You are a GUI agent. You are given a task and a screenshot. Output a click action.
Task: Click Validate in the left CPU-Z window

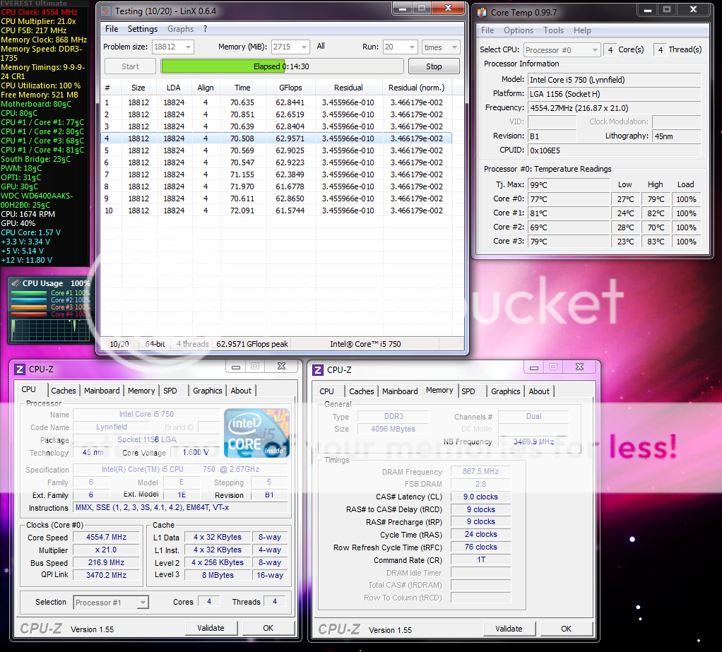coord(211,628)
